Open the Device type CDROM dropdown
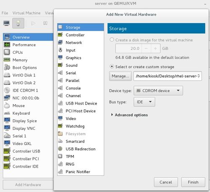210x192 pixels. click(158, 91)
